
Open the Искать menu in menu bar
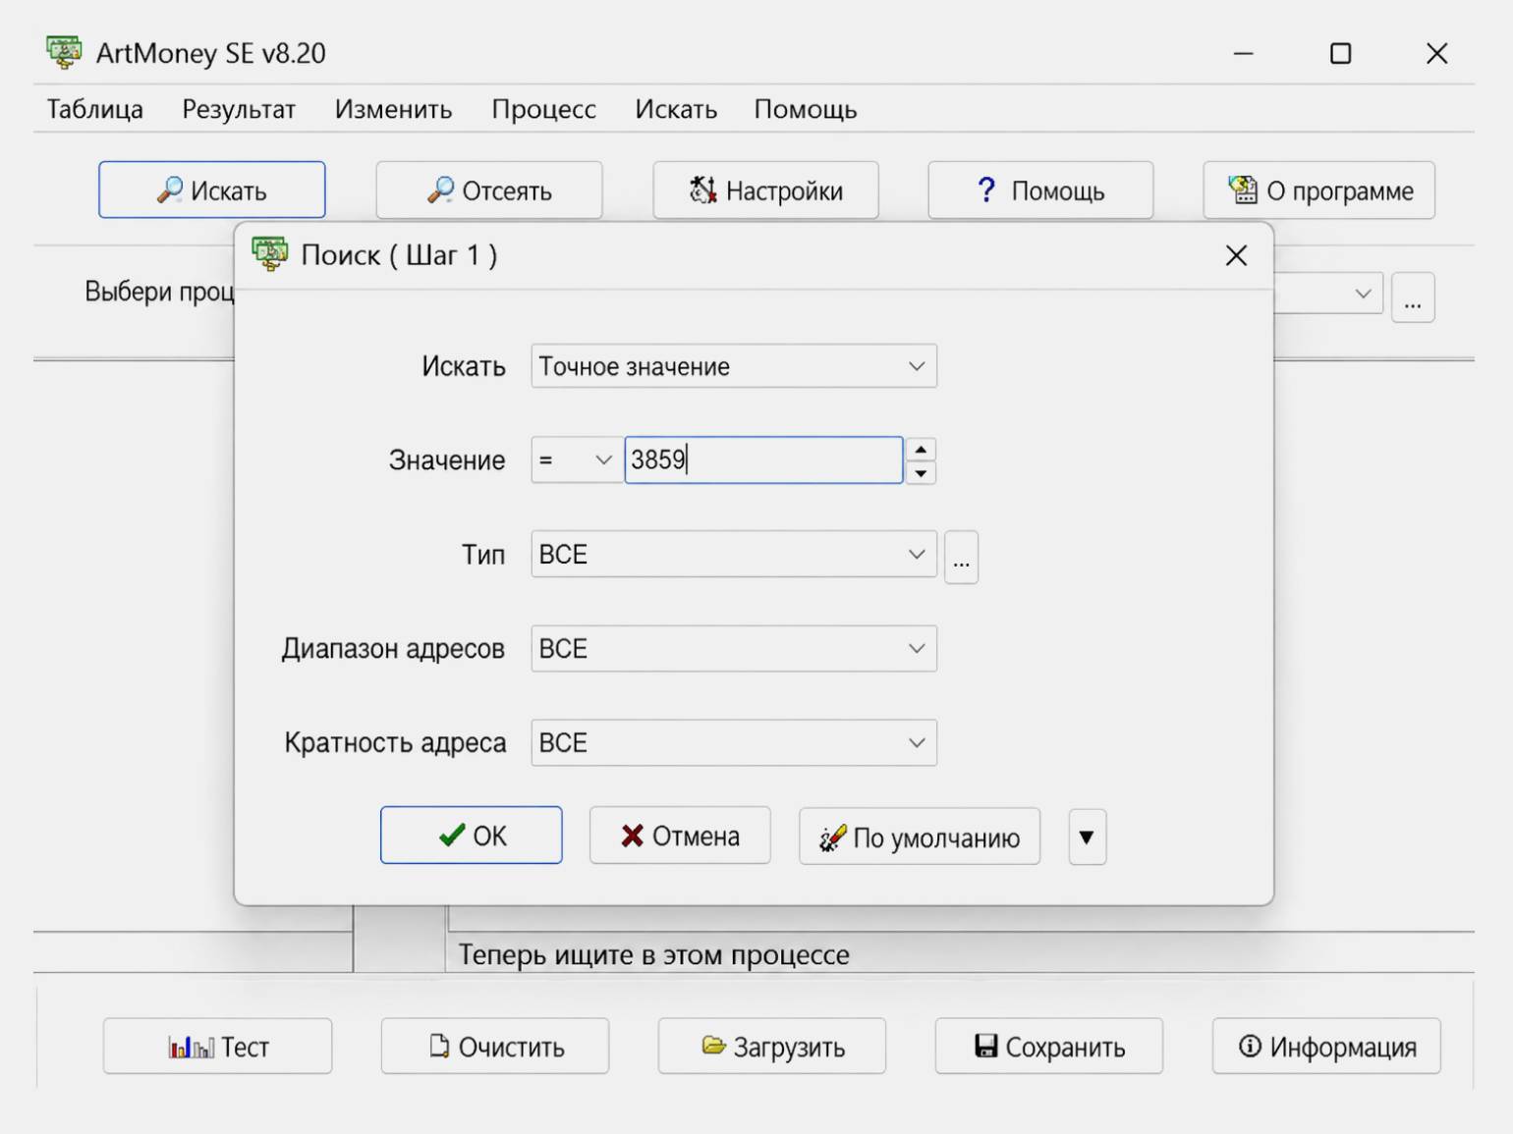pos(676,109)
